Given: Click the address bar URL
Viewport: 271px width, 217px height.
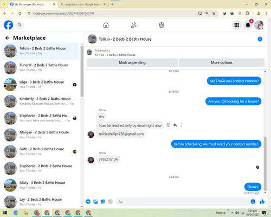Looking at the screenshot, I should click(63, 14).
